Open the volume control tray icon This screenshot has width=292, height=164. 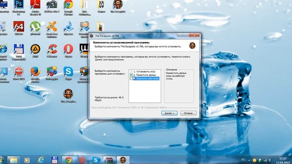tap(270, 160)
